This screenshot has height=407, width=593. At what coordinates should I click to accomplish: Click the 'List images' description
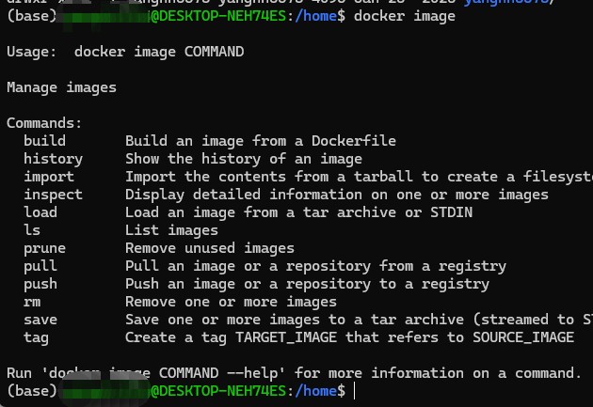click(171, 230)
